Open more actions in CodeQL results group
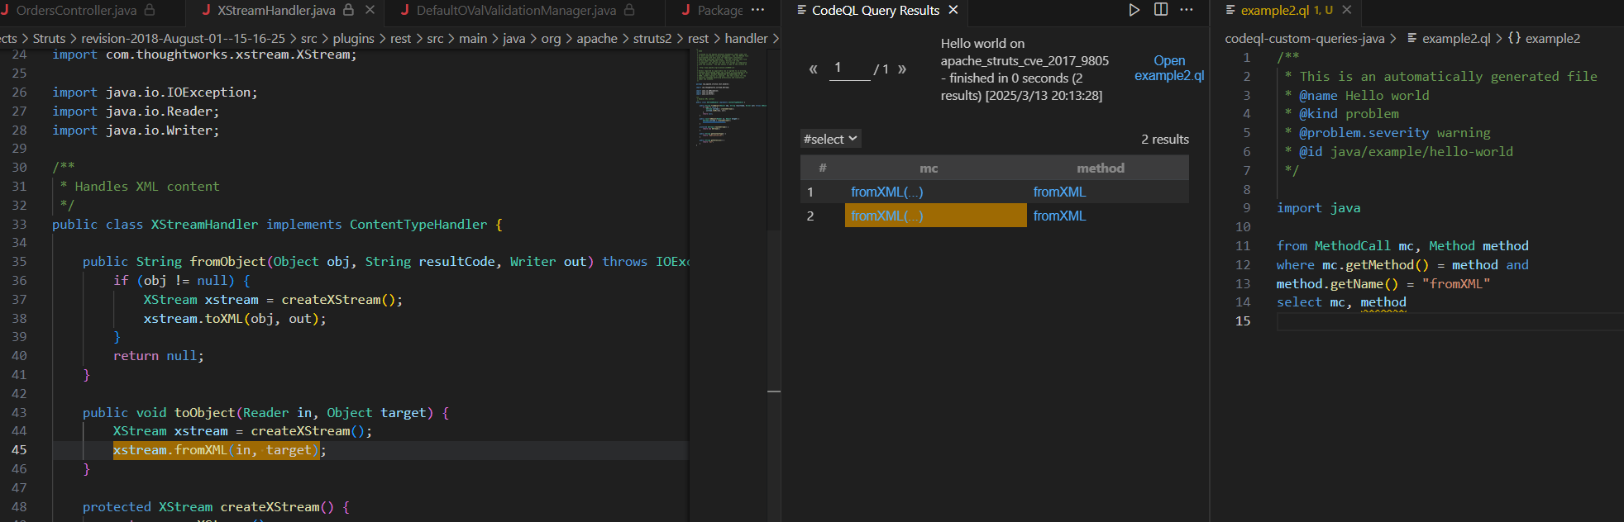 pos(1187,10)
